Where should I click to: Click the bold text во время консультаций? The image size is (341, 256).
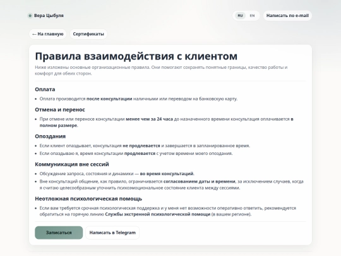166,174
